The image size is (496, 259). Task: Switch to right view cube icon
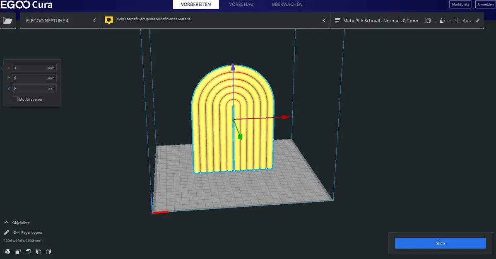[x=48, y=252]
